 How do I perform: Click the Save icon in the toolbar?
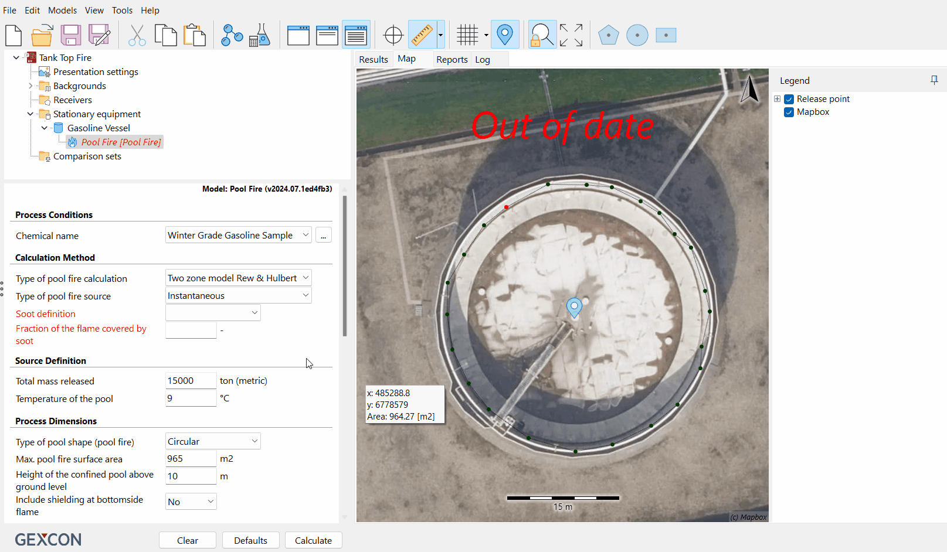pyautogui.click(x=71, y=35)
